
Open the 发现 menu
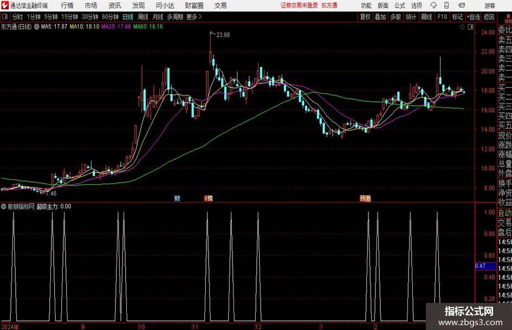tap(139, 5)
